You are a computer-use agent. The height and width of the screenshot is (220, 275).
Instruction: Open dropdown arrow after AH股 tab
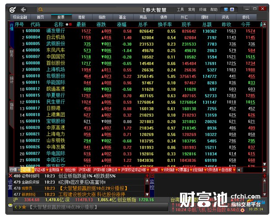tap(162, 170)
